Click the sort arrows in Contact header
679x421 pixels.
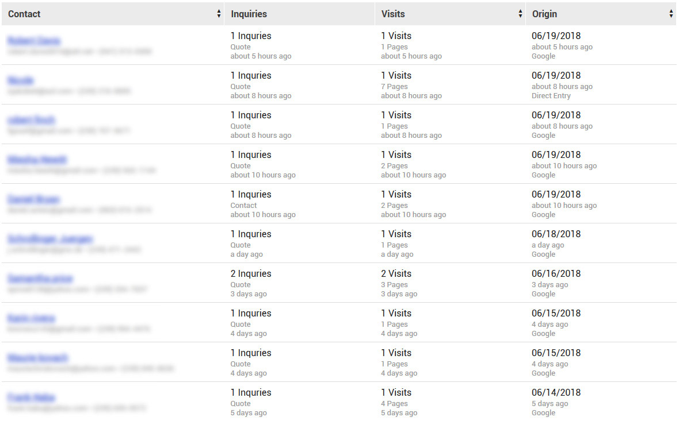pyautogui.click(x=219, y=14)
